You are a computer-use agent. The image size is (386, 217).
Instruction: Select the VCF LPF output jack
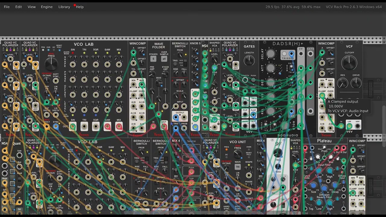coord(350,126)
